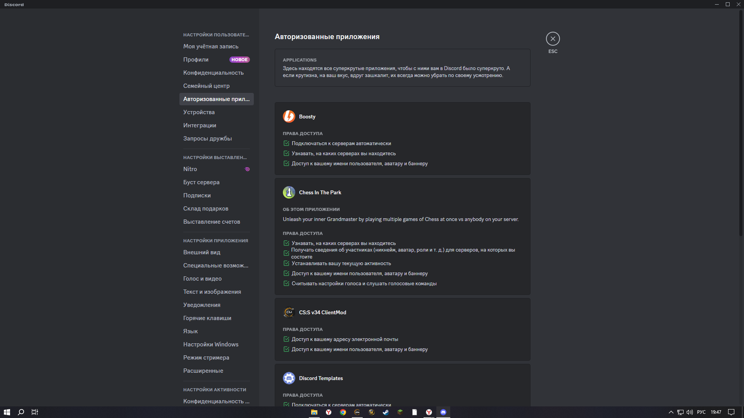The image size is (744, 418).
Task: Open Google Chrome from the taskbar
Action: coord(343,412)
